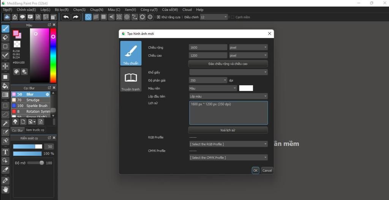The height and width of the screenshot is (200, 389).
Task: Enable radial snap
Action: 119,17
